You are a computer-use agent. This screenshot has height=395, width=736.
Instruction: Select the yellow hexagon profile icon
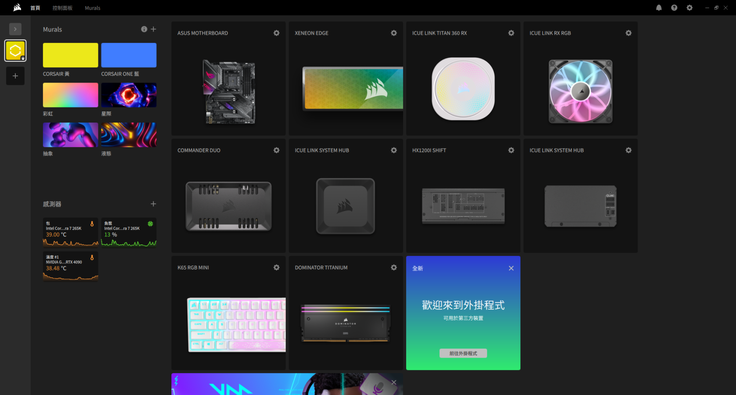point(15,50)
